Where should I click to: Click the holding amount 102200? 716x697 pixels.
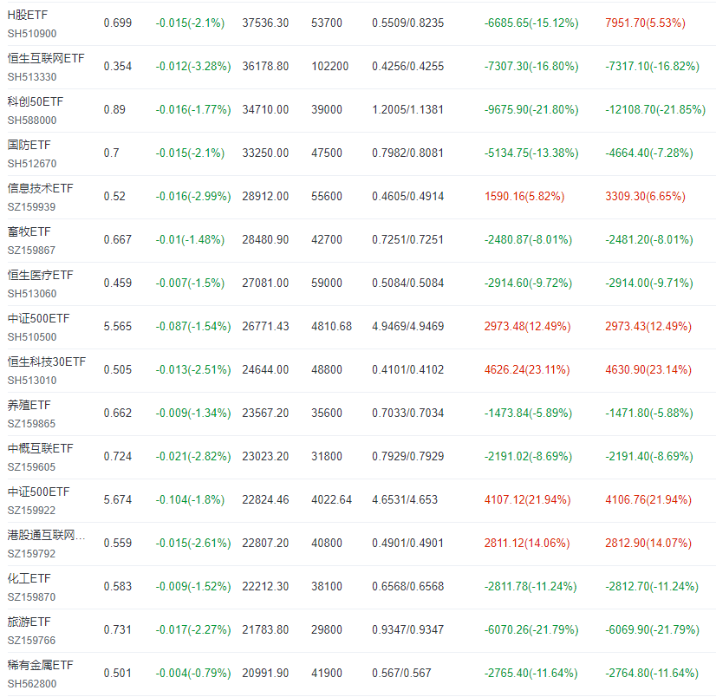click(x=329, y=67)
